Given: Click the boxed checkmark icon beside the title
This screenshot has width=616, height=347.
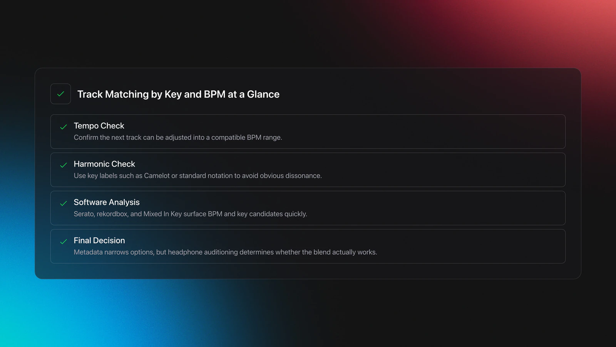Looking at the screenshot, I should click(60, 94).
